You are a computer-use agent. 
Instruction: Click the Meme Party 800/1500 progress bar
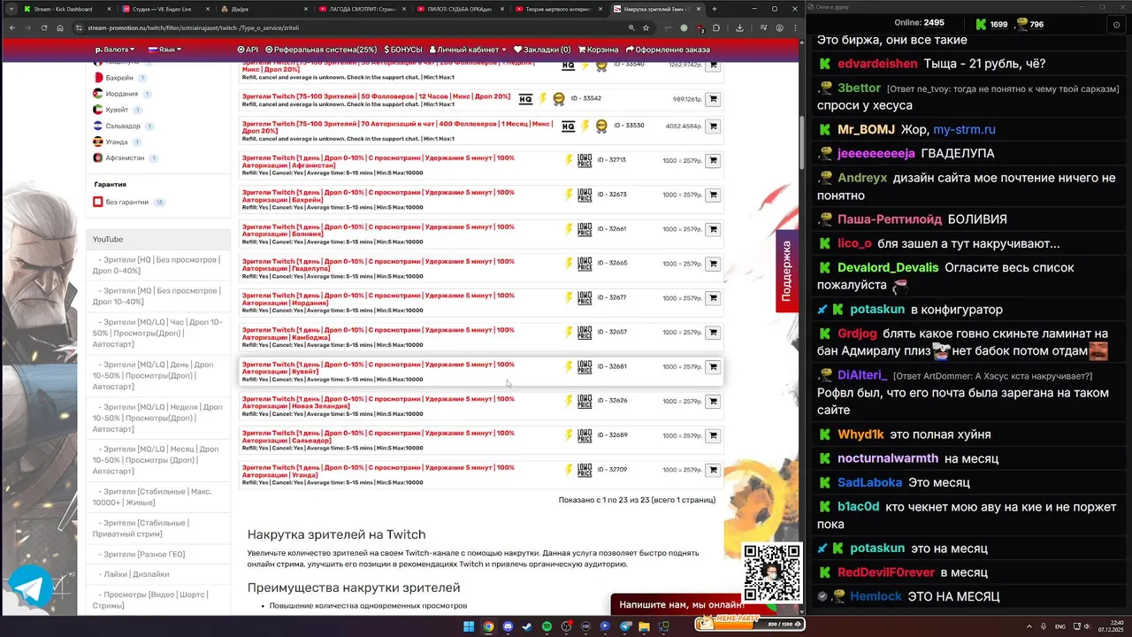click(x=748, y=624)
